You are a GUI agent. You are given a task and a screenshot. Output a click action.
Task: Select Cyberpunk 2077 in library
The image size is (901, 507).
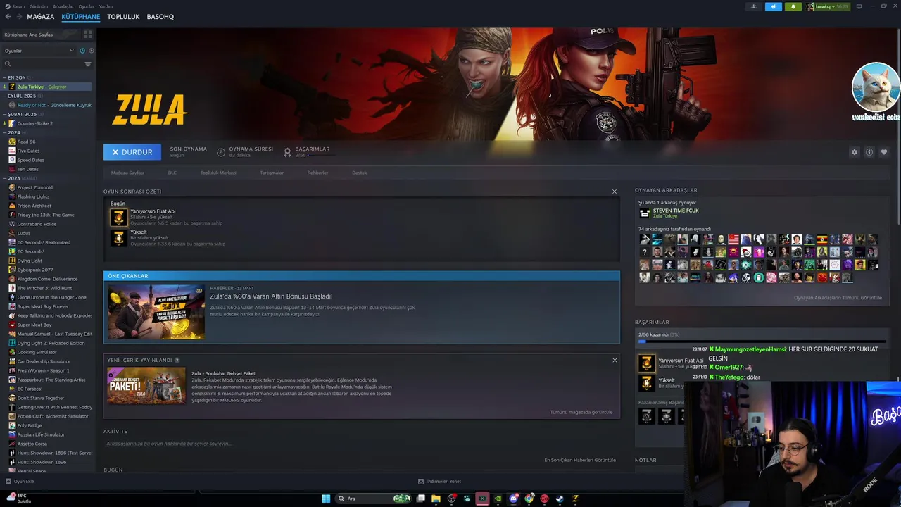[35, 270]
